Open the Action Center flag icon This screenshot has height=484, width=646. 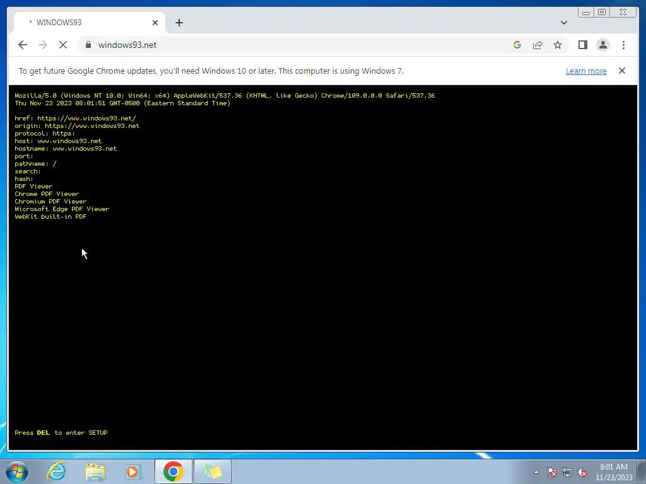click(551, 472)
